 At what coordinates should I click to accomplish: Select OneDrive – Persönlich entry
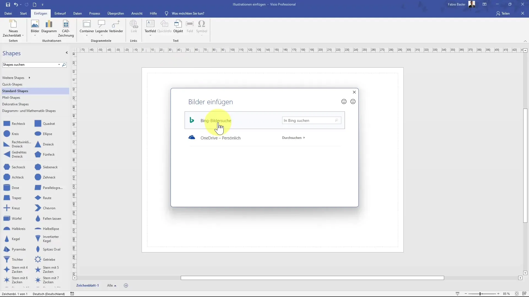click(x=220, y=138)
